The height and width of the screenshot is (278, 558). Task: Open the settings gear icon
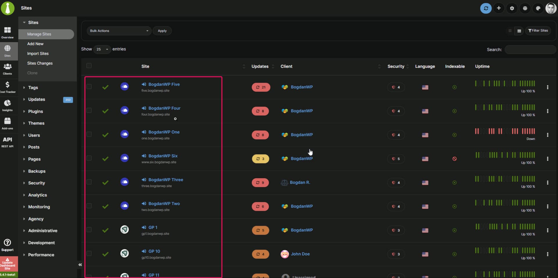tap(512, 8)
